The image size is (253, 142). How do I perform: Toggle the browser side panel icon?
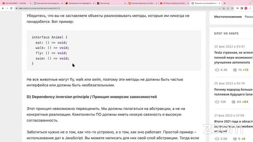242,8
